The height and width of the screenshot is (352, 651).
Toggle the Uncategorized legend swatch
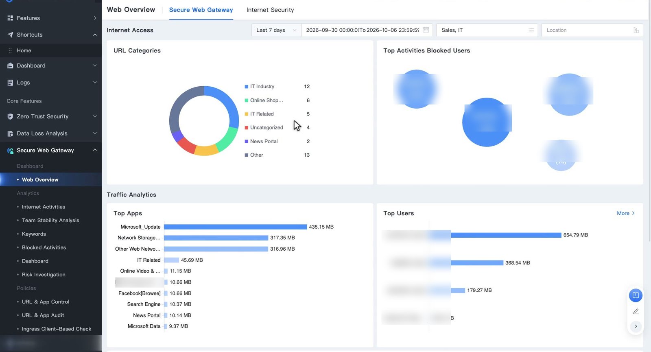click(247, 128)
